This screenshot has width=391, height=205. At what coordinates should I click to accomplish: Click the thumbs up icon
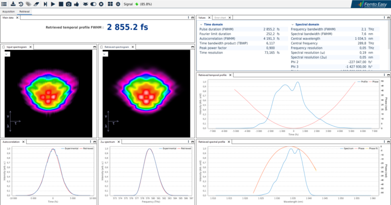pyautogui.click(x=76, y=4)
